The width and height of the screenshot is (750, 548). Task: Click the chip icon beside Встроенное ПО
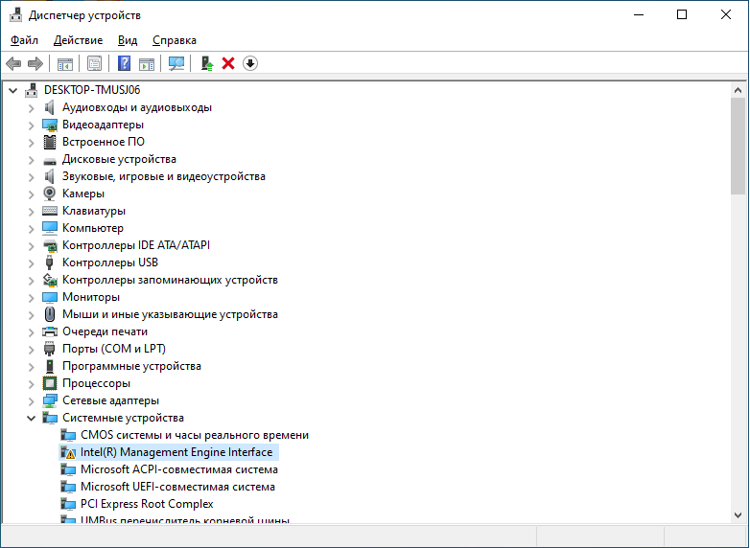click(x=49, y=142)
